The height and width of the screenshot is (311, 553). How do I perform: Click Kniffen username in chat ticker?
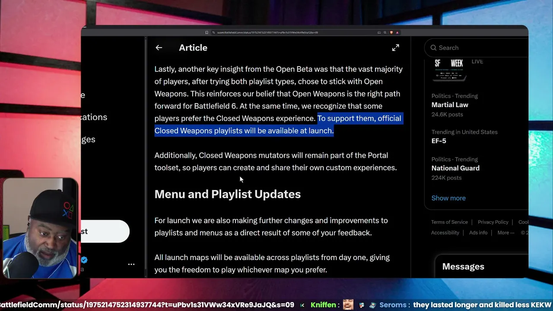pyautogui.click(x=323, y=305)
